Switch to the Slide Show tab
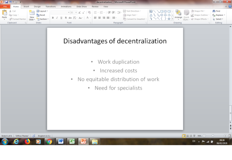This screenshot has height=160, width=232. pyautogui.click(x=82, y=7)
